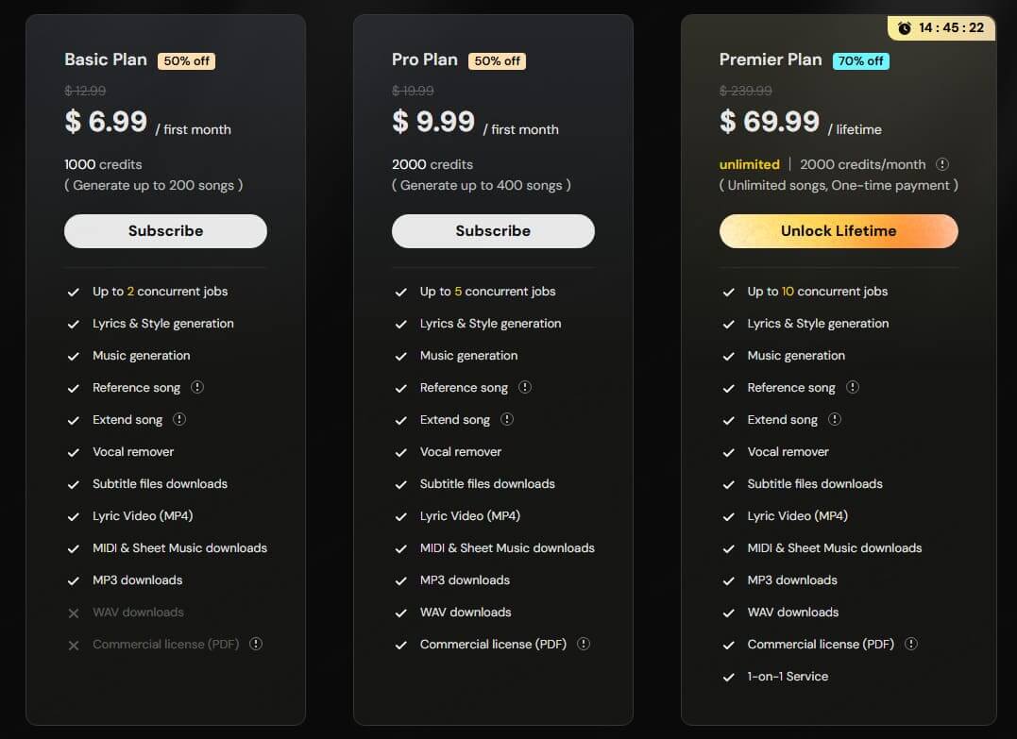Toggle the Lyric Video (MP4) checkmark on Pro Plan
This screenshot has width=1017, height=739.
(400, 515)
